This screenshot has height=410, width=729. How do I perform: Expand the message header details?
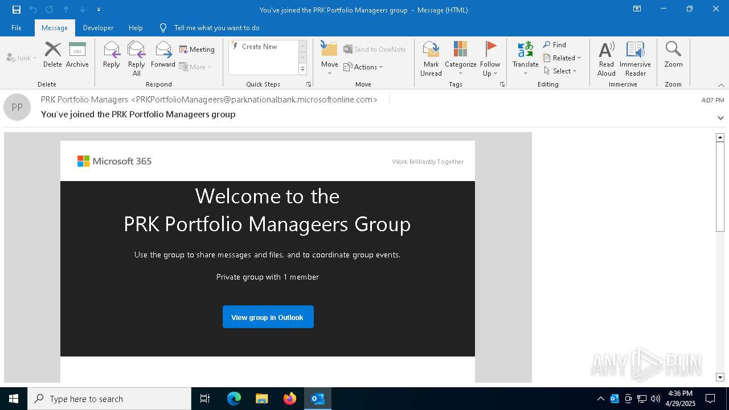(720, 118)
